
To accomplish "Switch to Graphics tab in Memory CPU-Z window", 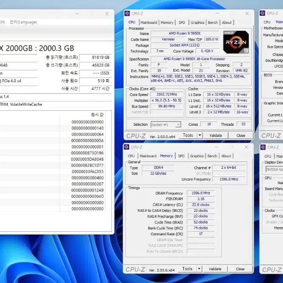I will (197, 156).
